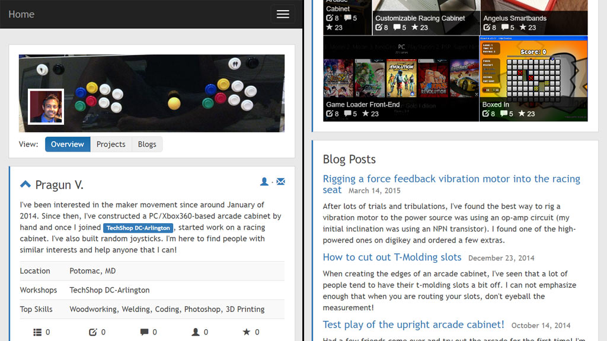607x341 pixels.
Task: Click comment icon on Game Loader Front-End
Action: point(347,113)
